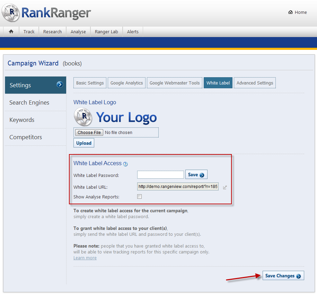Click the arrow icon beside Settings

60,84
